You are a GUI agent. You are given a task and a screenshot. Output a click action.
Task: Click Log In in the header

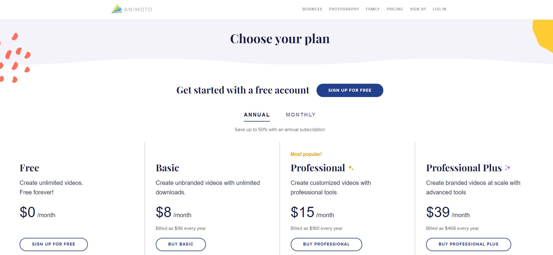pyautogui.click(x=439, y=9)
